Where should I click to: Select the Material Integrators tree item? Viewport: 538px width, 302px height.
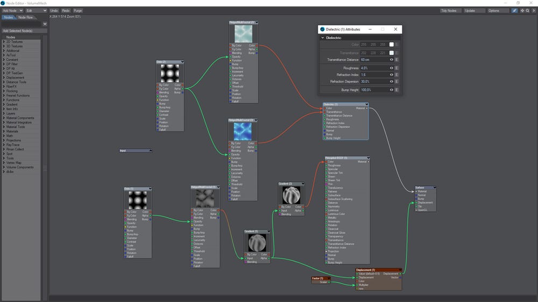point(18,123)
